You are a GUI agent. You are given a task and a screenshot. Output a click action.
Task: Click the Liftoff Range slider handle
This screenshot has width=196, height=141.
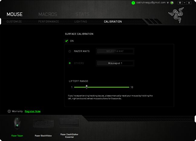(x=87, y=87)
